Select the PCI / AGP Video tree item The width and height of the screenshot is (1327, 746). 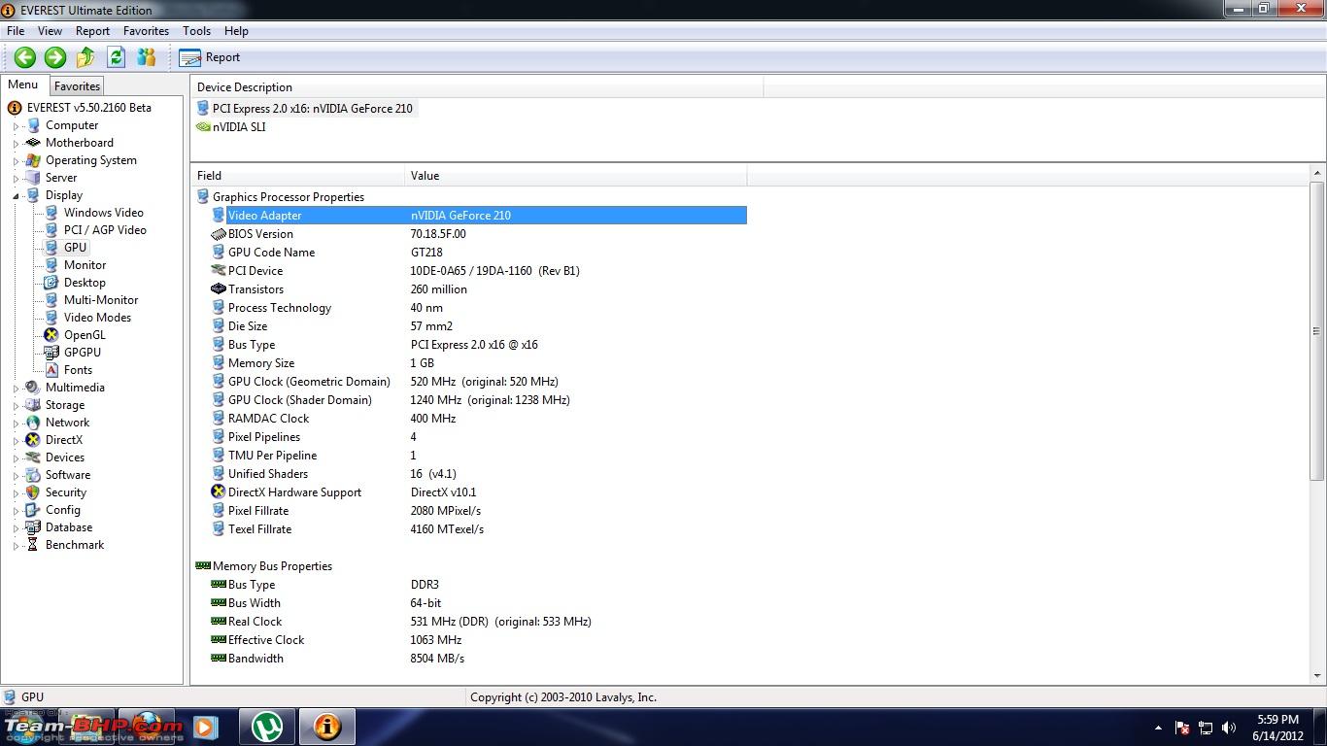click(x=105, y=230)
